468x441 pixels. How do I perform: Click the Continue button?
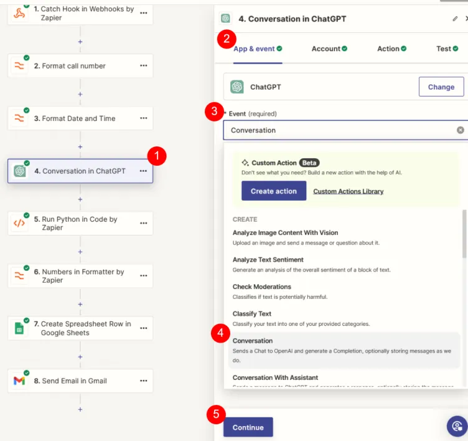248,427
